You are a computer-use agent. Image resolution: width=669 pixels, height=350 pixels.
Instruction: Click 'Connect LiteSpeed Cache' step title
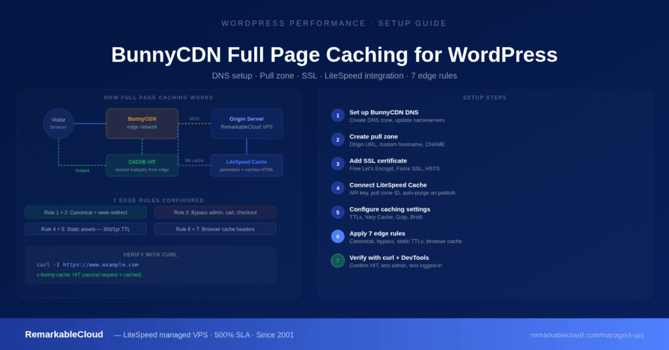coord(388,185)
